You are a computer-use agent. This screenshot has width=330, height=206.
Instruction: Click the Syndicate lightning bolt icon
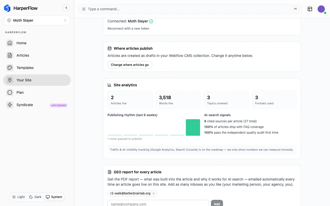pos(10,105)
